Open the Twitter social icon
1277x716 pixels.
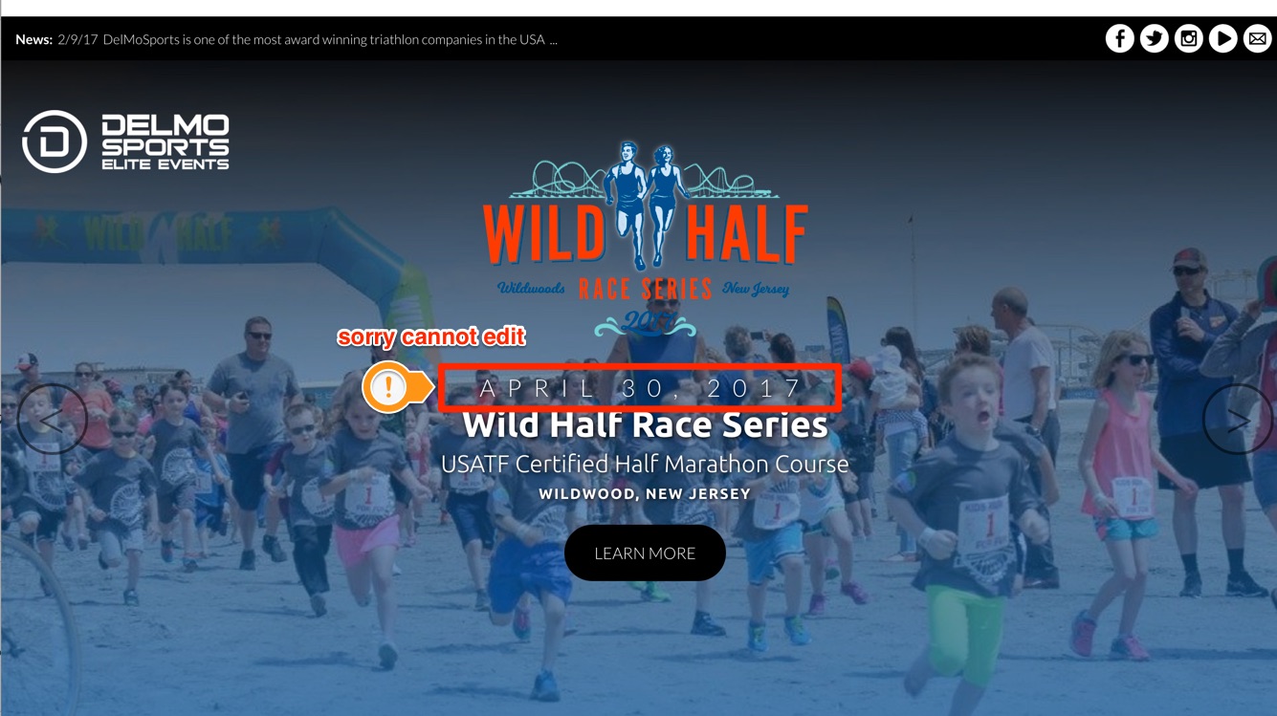tap(1154, 38)
